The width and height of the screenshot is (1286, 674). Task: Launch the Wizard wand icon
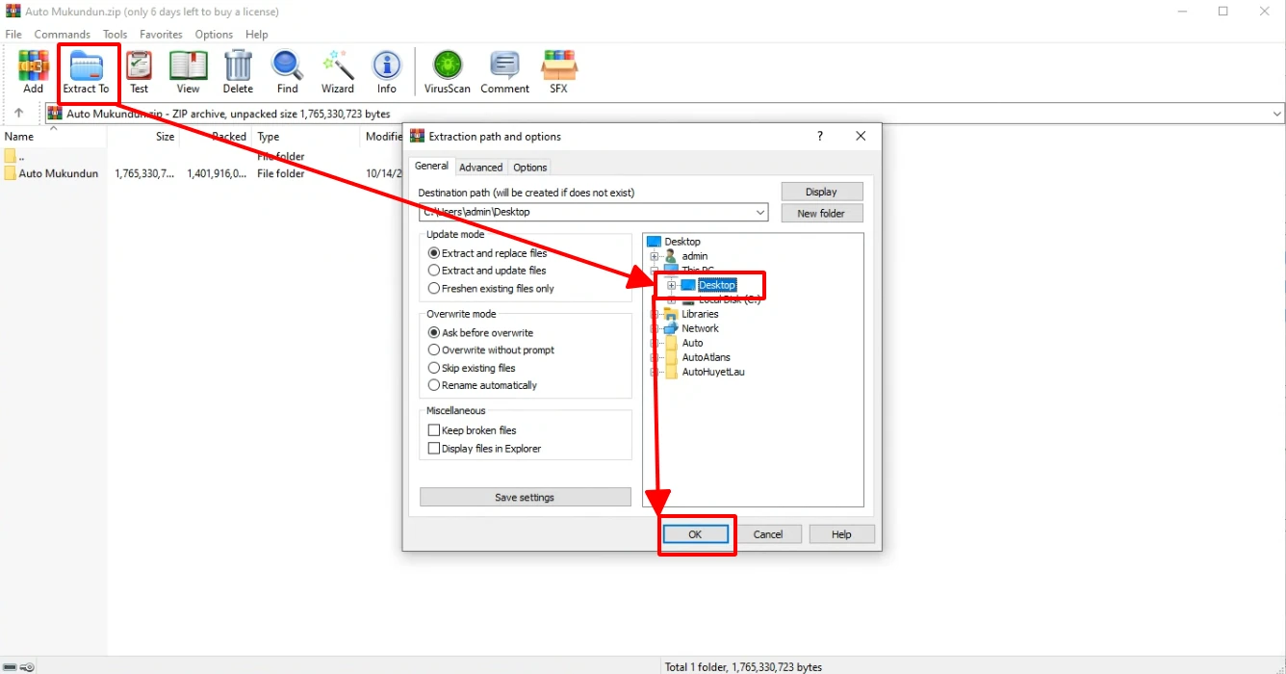pos(338,72)
